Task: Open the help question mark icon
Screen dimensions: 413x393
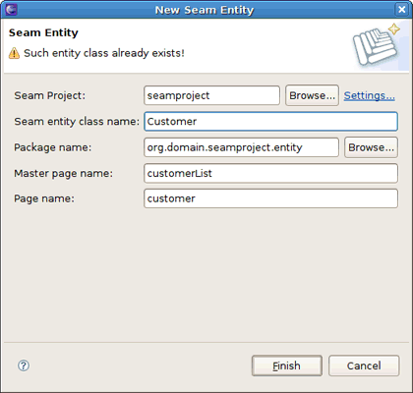Action: [24, 365]
